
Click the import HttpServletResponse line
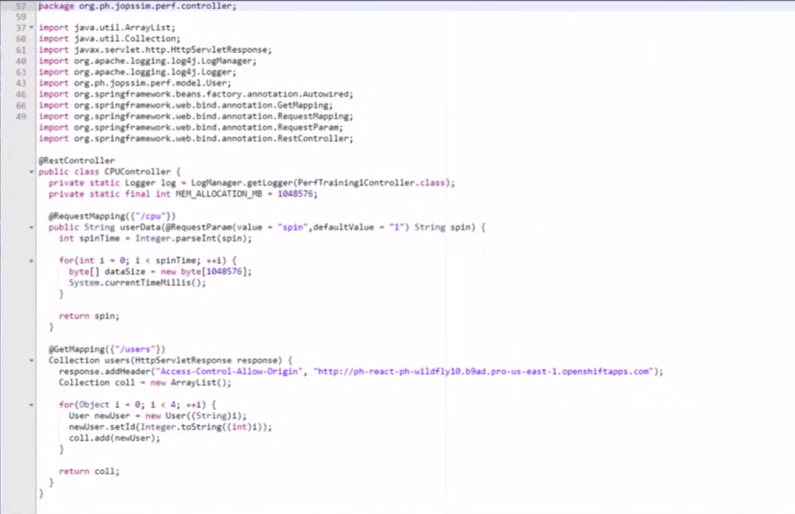155,50
